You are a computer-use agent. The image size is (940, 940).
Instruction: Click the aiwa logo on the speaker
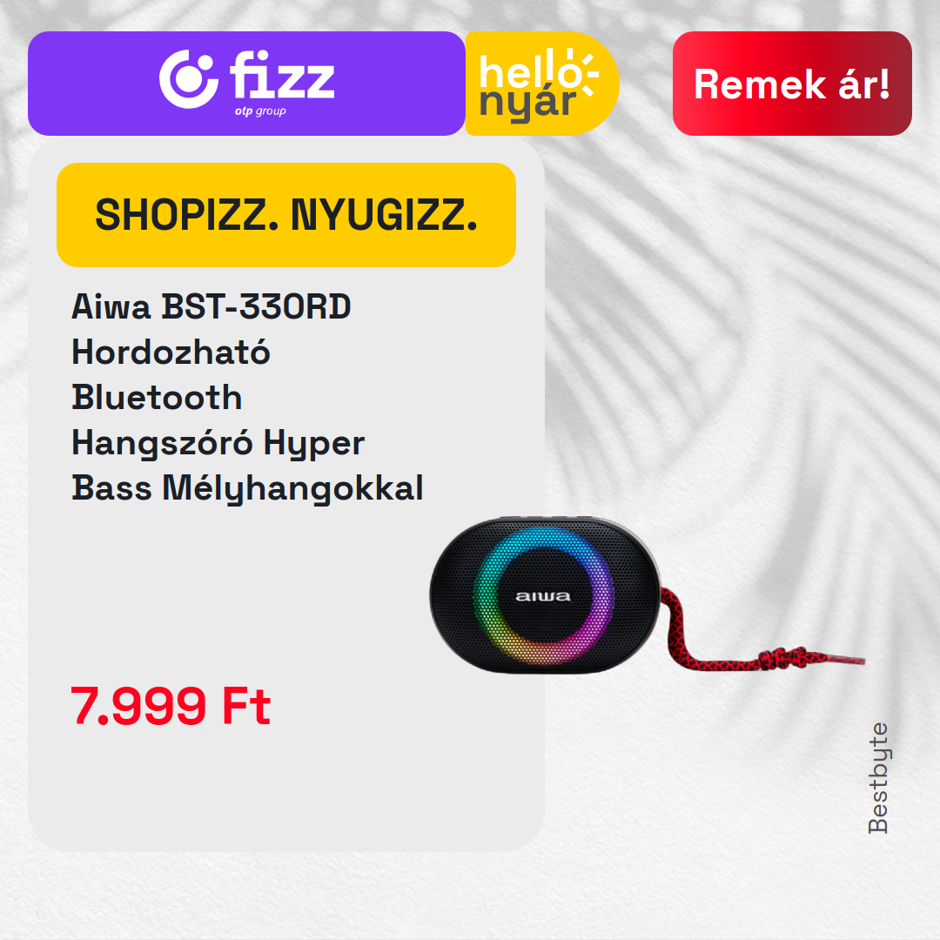click(x=543, y=596)
